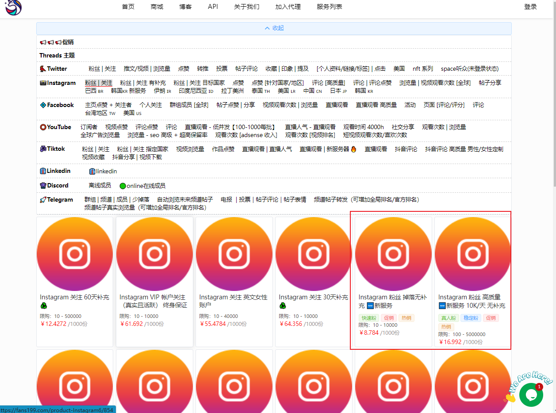Image resolution: width=556 pixels, height=413 pixels.
Task: Click the Telegram rocket category icon
Action: point(43,200)
